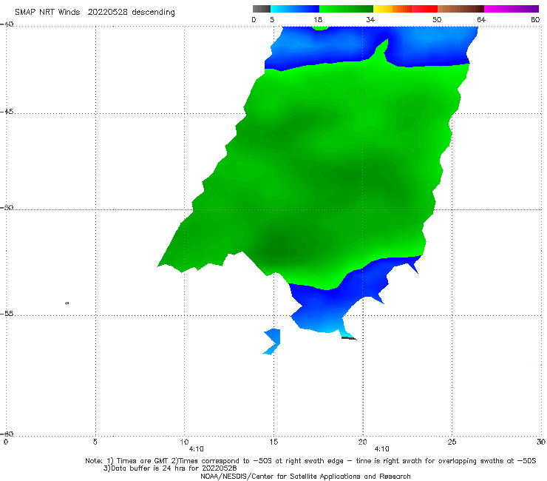Click the "NOAA/NESDIS/Center for Satellite Applications and Research" credit
This screenshot has width=547, height=481.
(305, 477)
